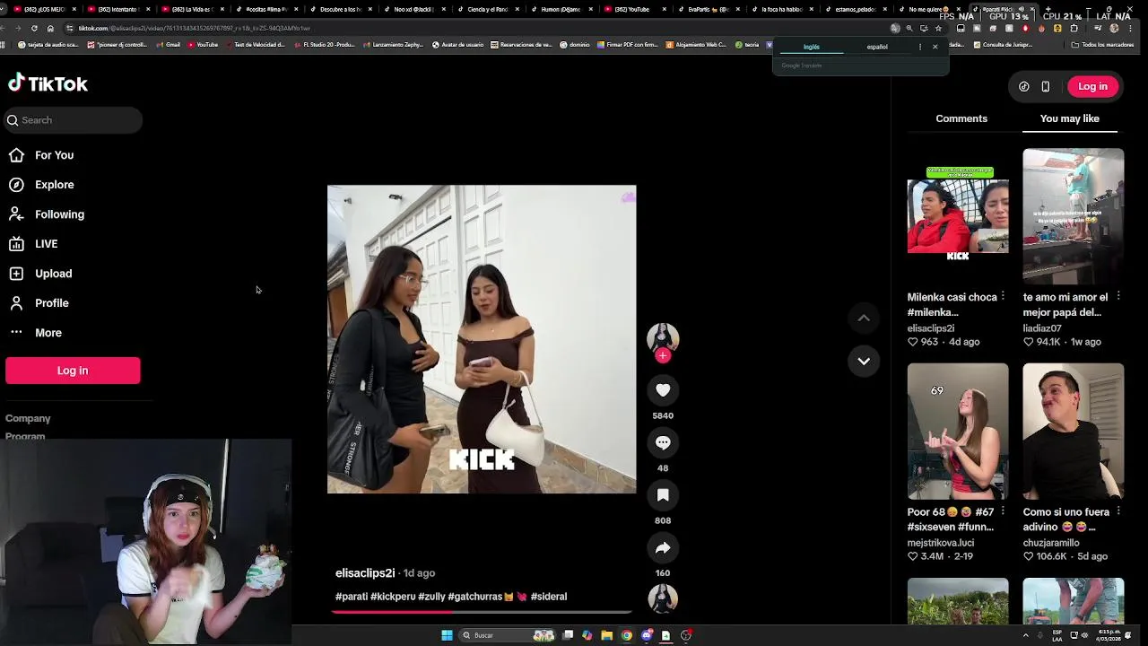1148x646 pixels.
Task: Open the mejstrikova.luci profile link
Action: pos(940,543)
